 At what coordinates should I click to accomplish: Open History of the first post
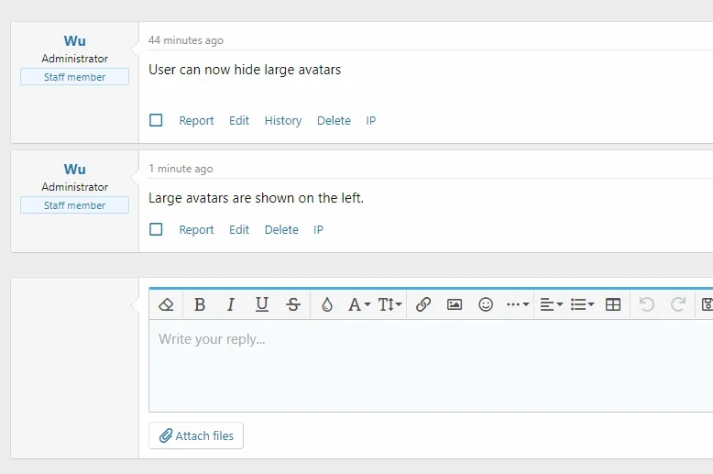(x=283, y=120)
